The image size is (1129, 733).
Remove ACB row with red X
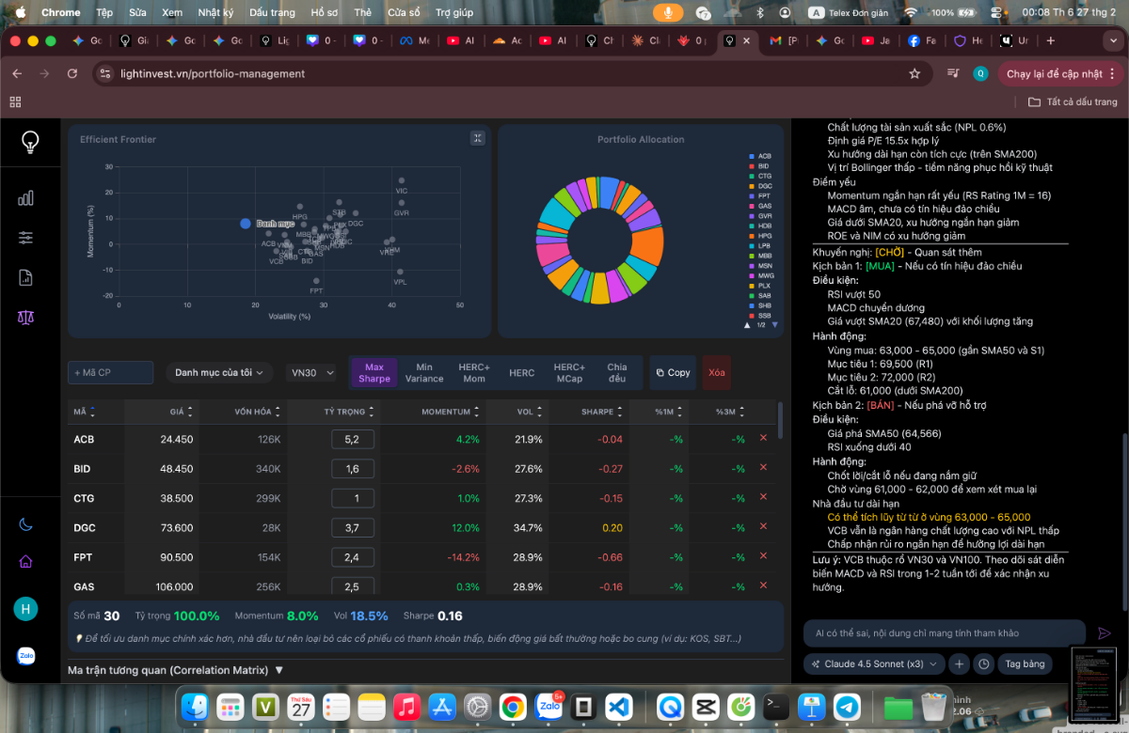click(763, 438)
